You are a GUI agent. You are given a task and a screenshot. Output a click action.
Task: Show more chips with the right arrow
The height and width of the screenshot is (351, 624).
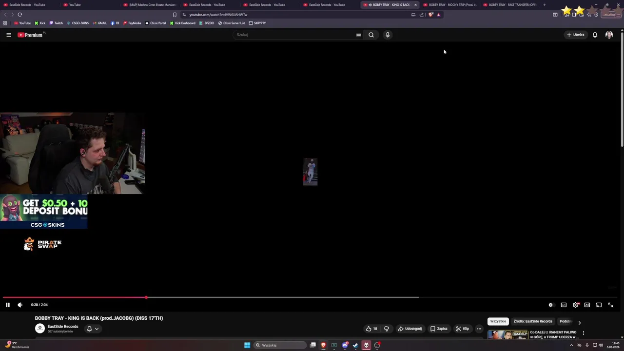579,322
